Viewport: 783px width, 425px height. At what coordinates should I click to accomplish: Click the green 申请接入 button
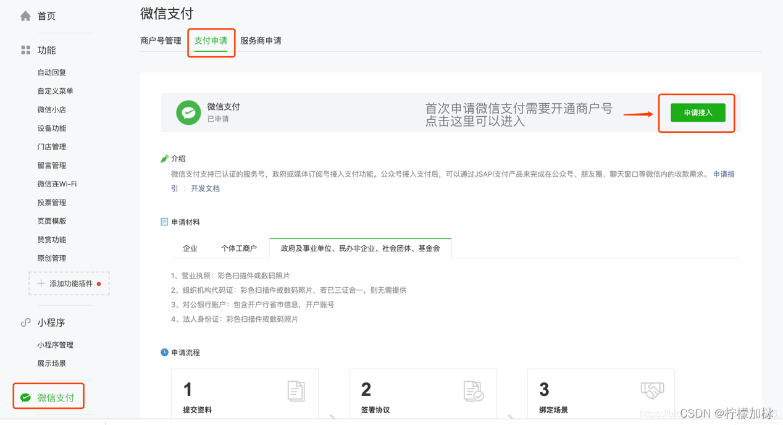(x=698, y=112)
